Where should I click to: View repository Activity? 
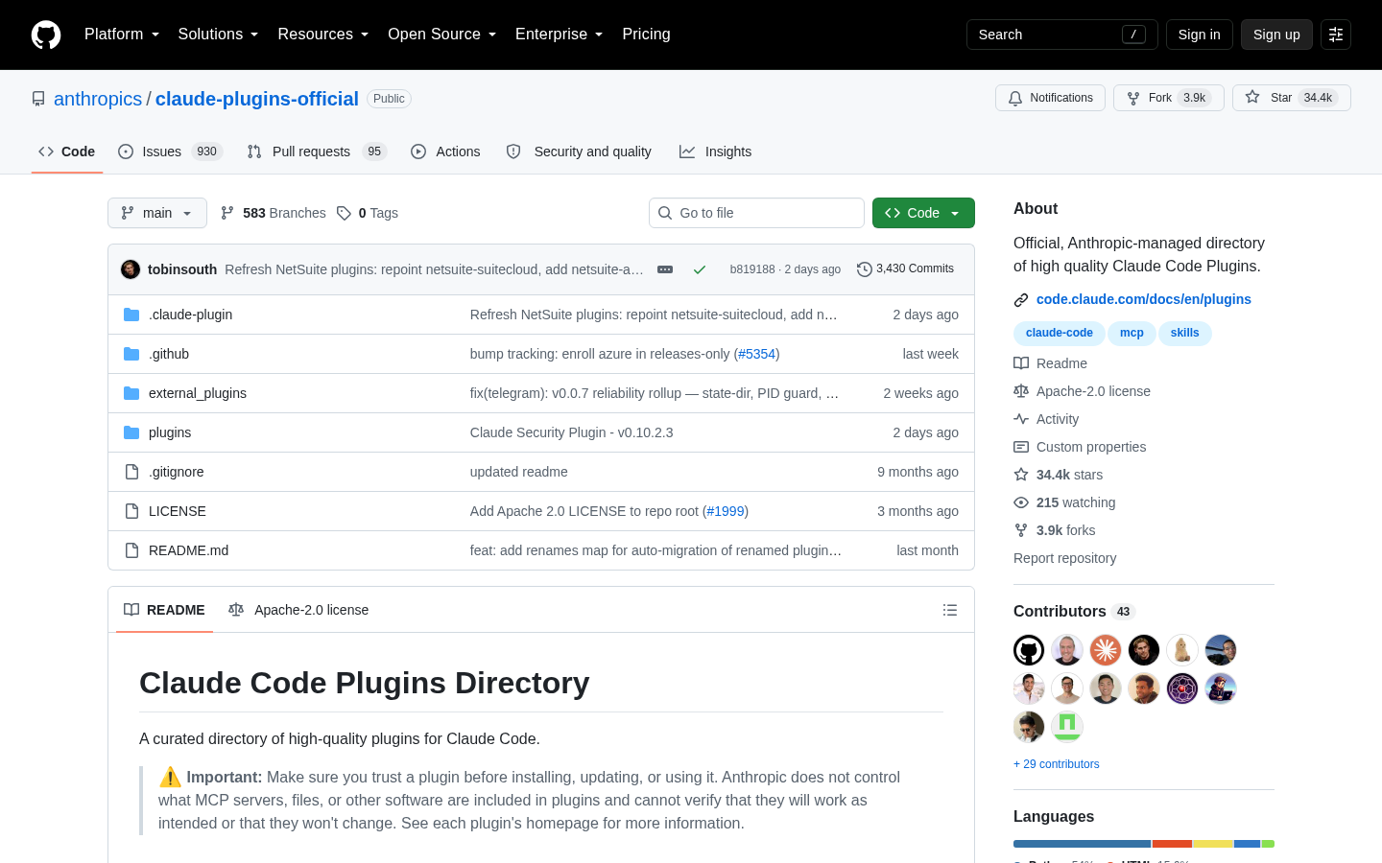[x=1047, y=419]
